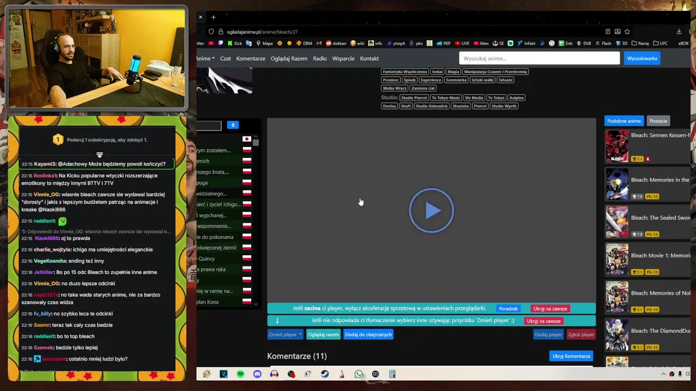Open Bleach: The Sealed Sword thumbnail
The image size is (696, 391).
click(617, 222)
